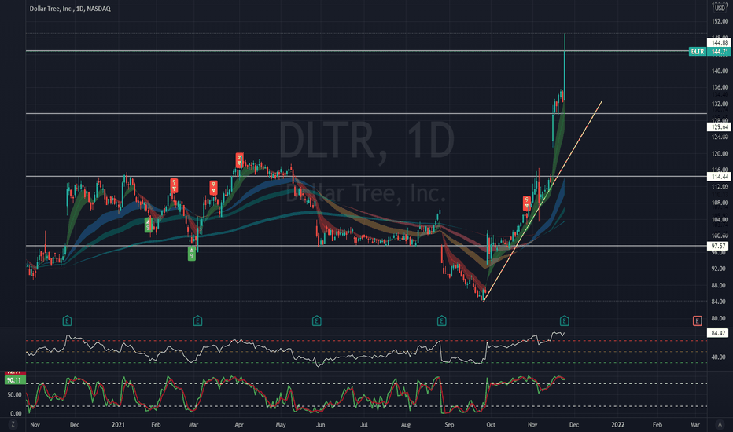
Task: Click the Oct label on time axis
Action: tap(491, 424)
